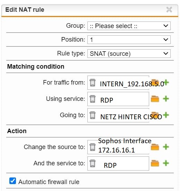Click the For traffic from box
Screen dimensions: 180x191
click(x=118, y=83)
